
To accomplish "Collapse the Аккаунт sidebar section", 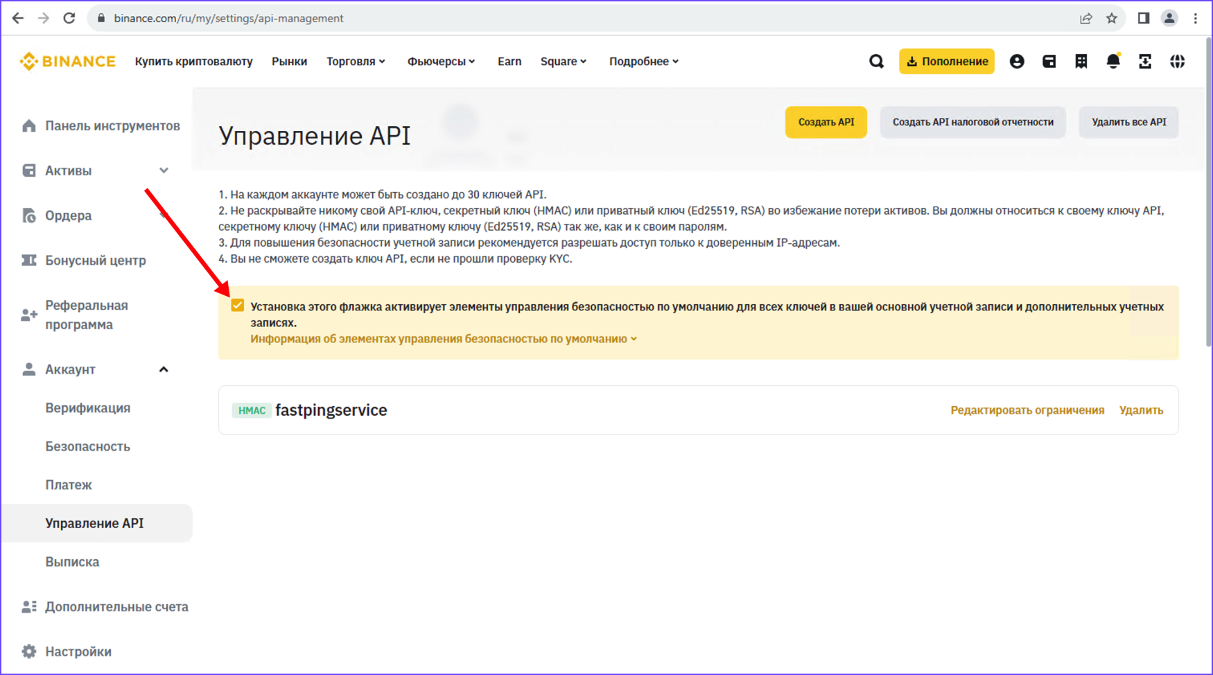I will point(164,369).
